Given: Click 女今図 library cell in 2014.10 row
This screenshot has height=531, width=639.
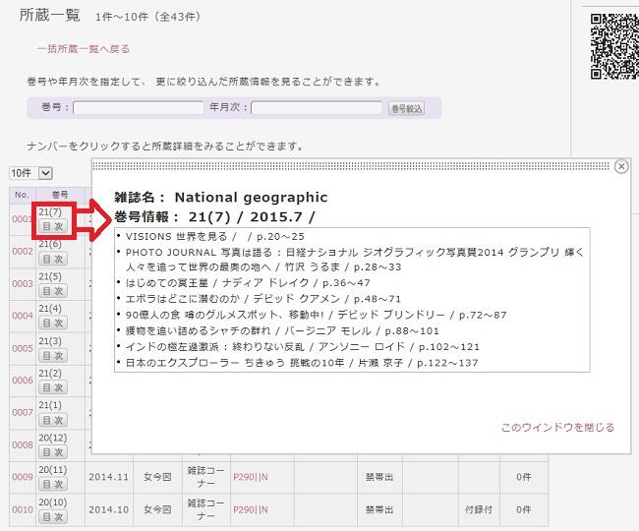Looking at the screenshot, I should click(157, 509).
